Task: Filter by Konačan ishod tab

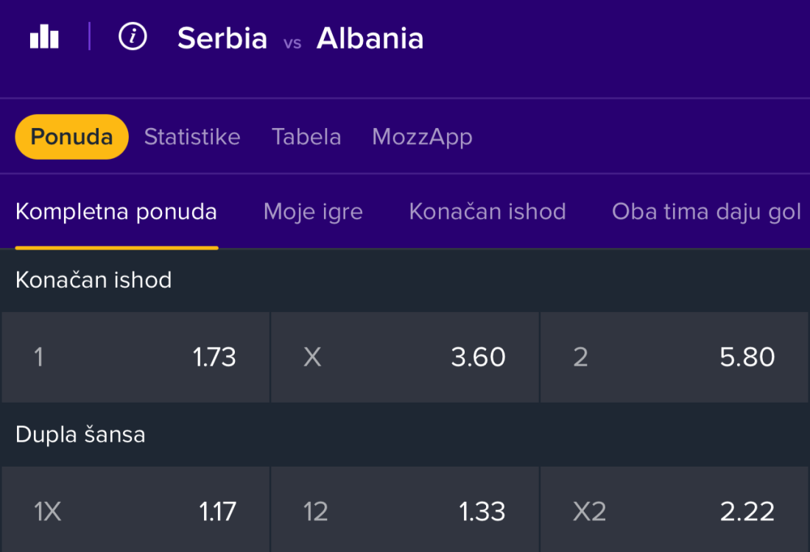Action: (487, 212)
